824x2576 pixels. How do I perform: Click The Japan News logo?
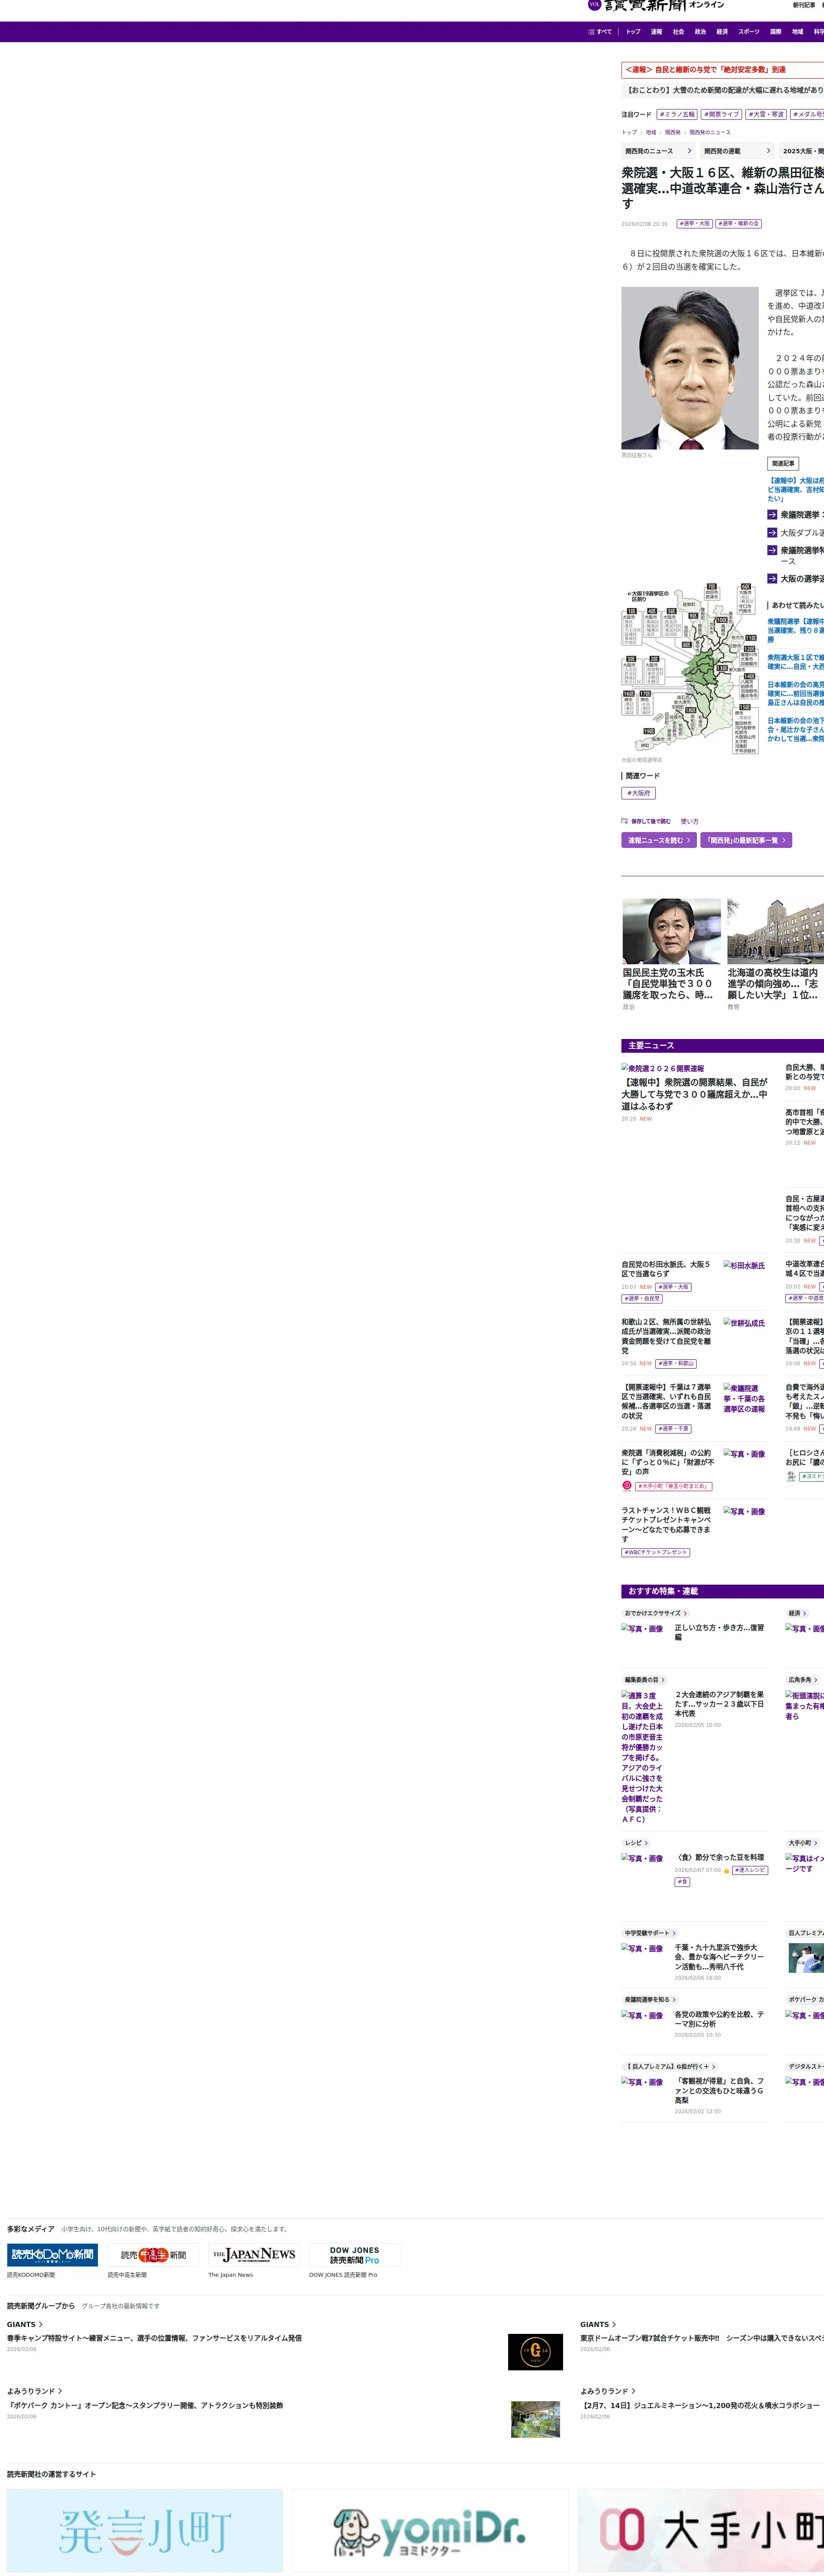(254, 2255)
